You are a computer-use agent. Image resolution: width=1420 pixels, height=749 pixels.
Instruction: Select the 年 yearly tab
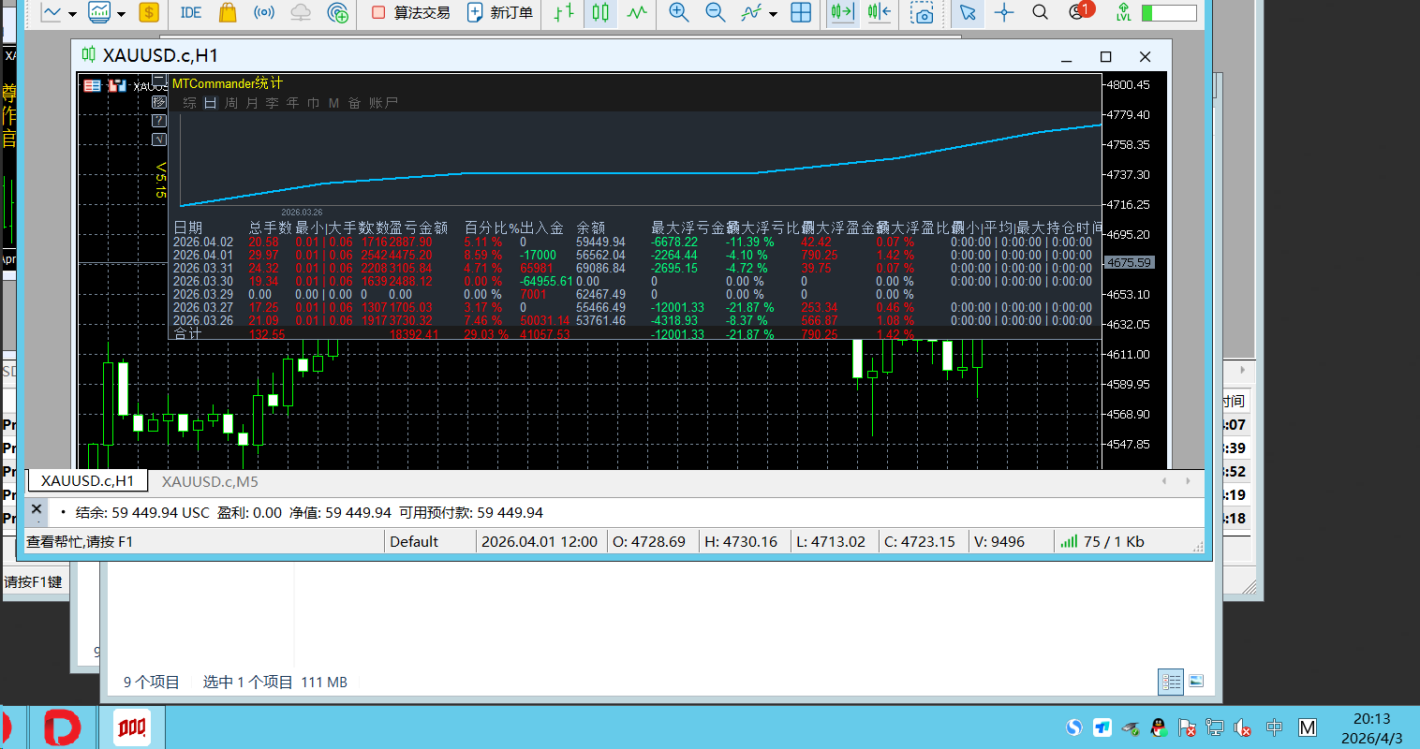(x=293, y=103)
